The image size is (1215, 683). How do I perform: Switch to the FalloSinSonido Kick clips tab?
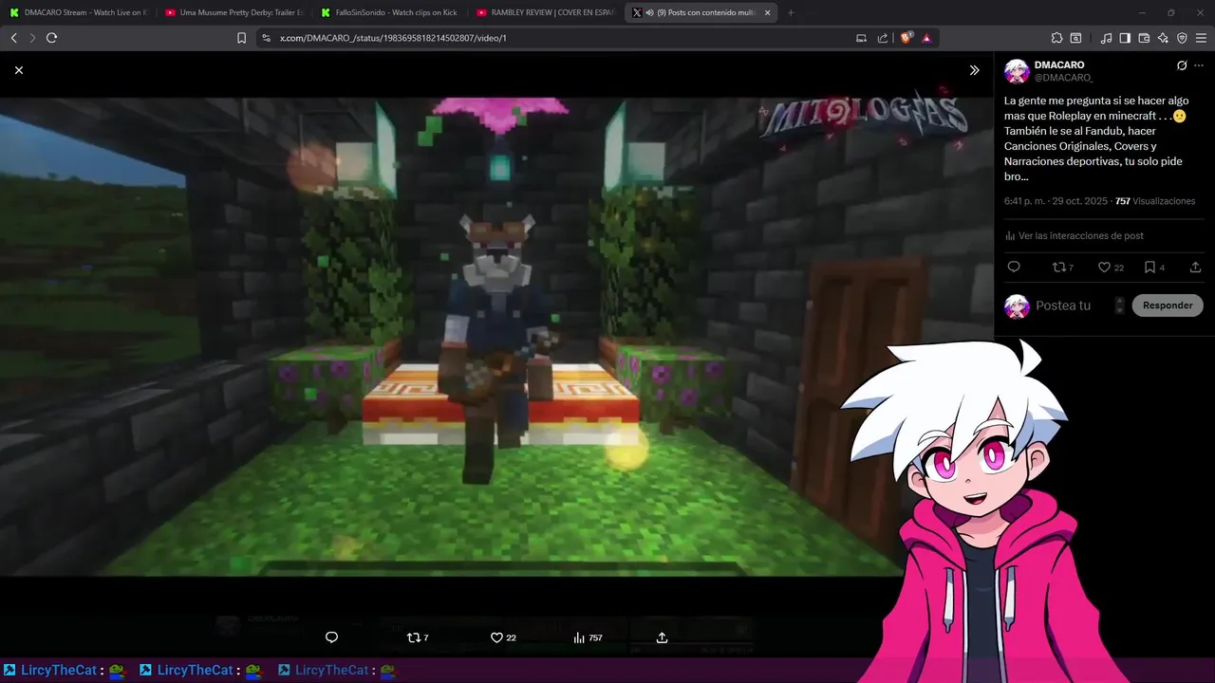coord(389,12)
